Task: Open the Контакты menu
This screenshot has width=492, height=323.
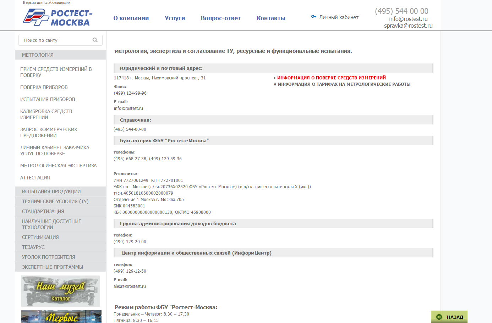Action: (271, 18)
